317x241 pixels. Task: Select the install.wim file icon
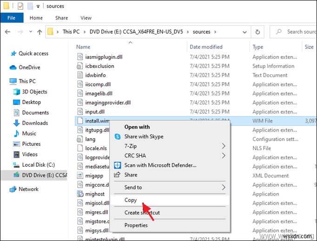80,121
